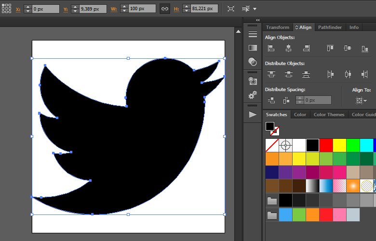Click Vertical Align Top icon
This screenshot has height=241, width=376.
[x=330, y=48]
